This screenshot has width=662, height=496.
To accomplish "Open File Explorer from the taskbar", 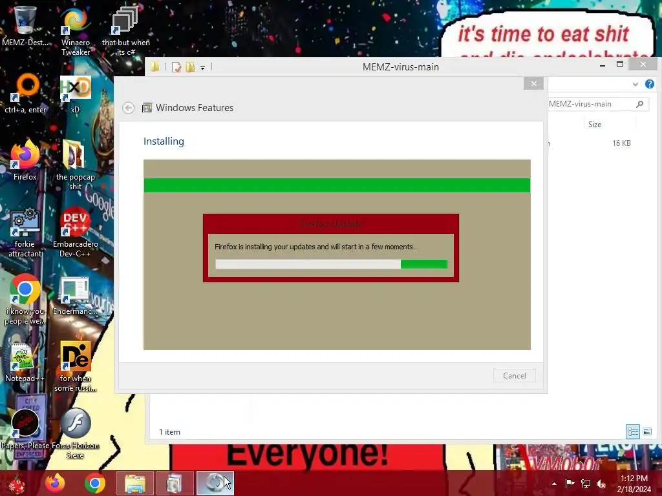I will pyautogui.click(x=135, y=483).
